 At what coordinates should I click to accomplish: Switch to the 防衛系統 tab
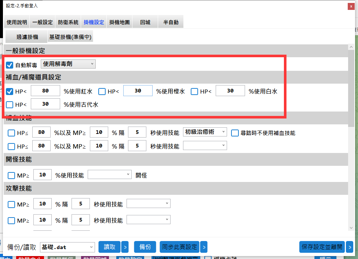pyautogui.click(x=68, y=22)
